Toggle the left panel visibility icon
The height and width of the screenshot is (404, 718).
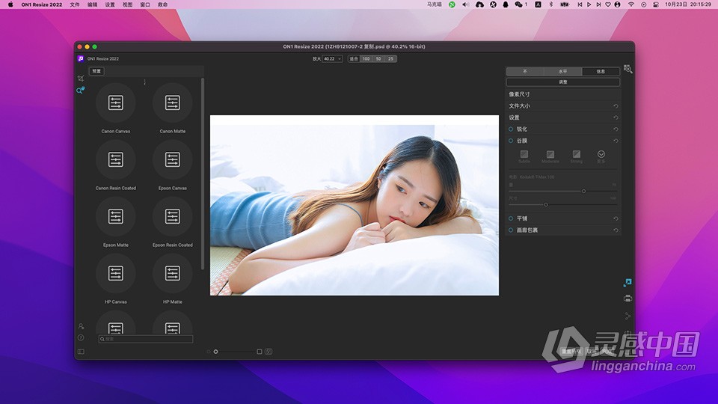click(81, 352)
